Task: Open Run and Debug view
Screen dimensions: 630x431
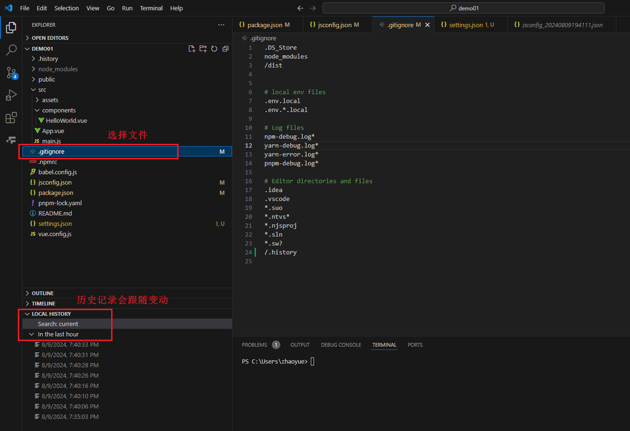Action: tap(11, 95)
